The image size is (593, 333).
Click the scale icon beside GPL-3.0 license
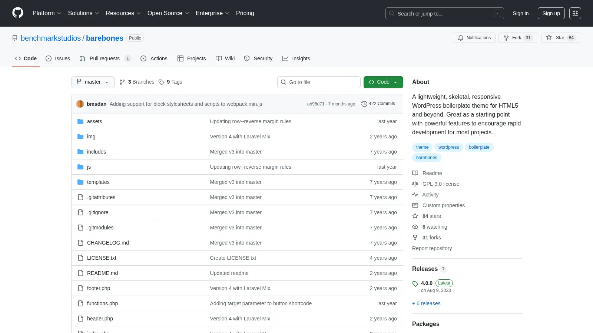pyautogui.click(x=415, y=184)
